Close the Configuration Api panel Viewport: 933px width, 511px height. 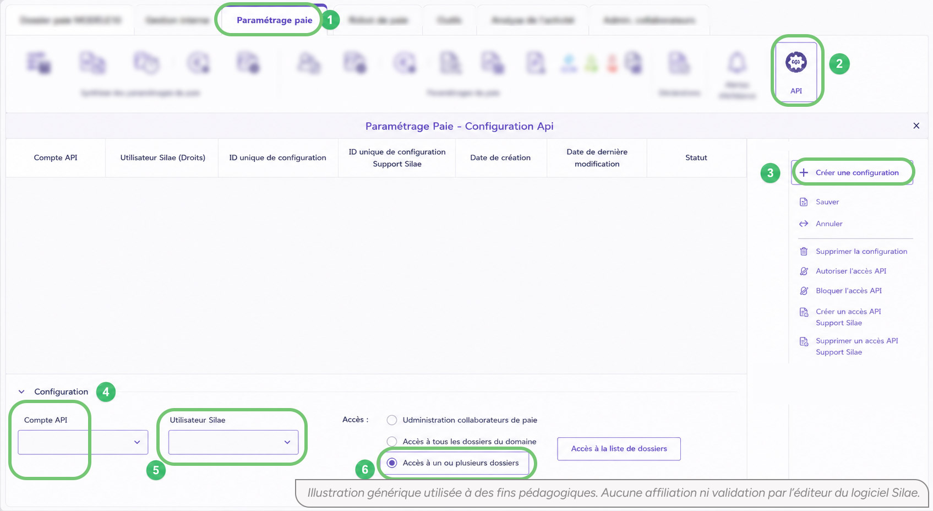pos(916,126)
